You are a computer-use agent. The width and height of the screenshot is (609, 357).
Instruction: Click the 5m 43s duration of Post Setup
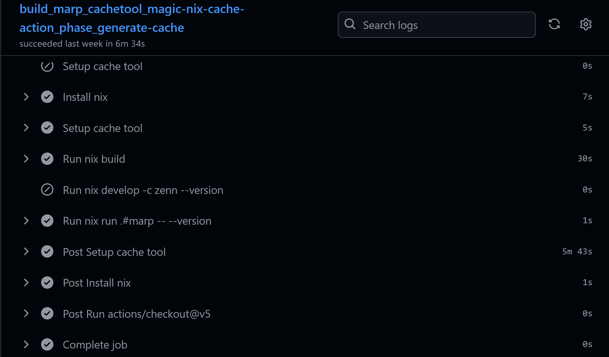[577, 251]
